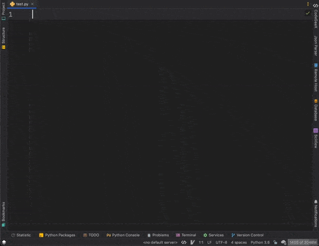The image size is (319, 246).
Task: Open the SciView panel
Action: click(x=316, y=138)
